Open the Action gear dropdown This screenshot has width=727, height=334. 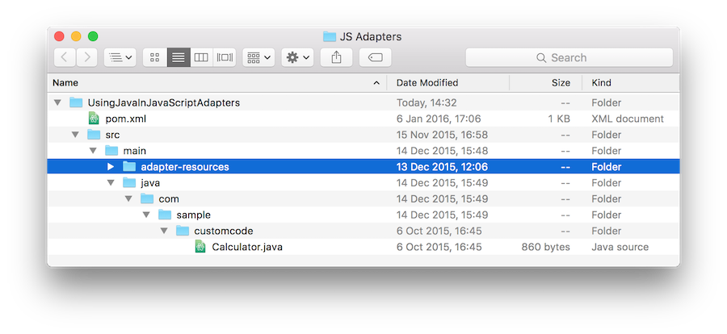297,57
